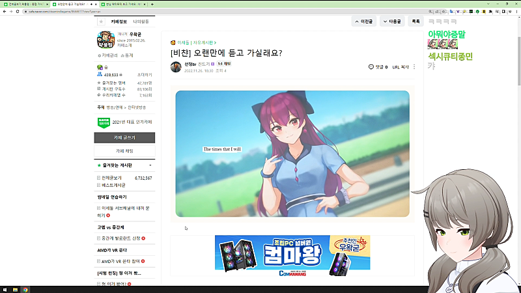Click the browser address bar URL

pos(64,12)
